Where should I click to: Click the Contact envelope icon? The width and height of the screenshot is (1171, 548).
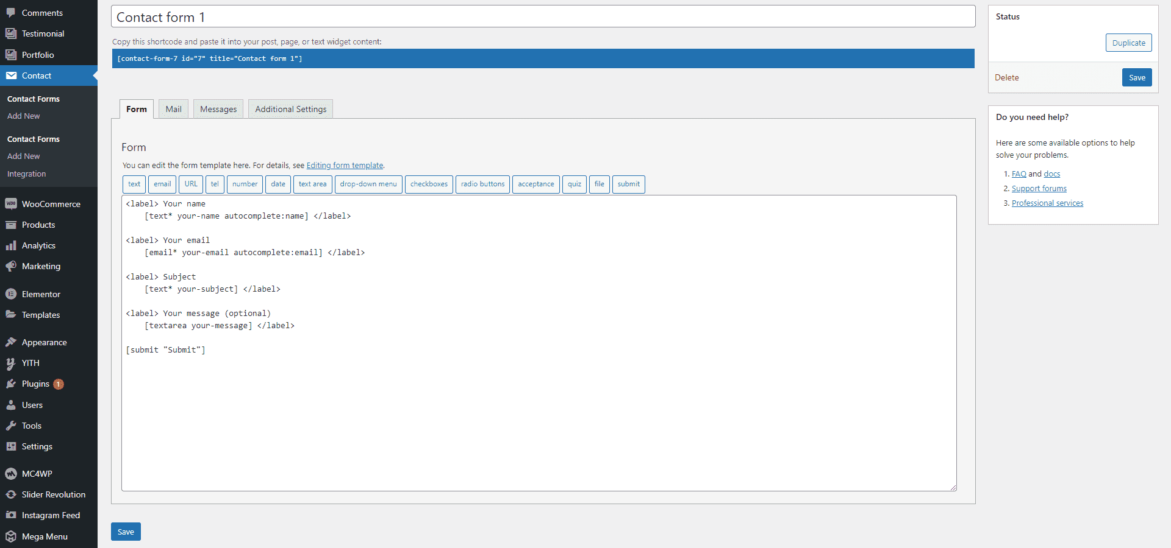tap(11, 76)
